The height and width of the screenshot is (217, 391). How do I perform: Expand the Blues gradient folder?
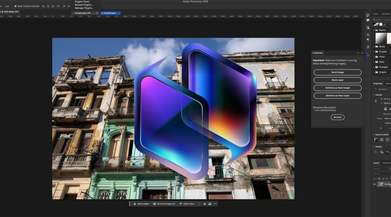coord(374,47)
